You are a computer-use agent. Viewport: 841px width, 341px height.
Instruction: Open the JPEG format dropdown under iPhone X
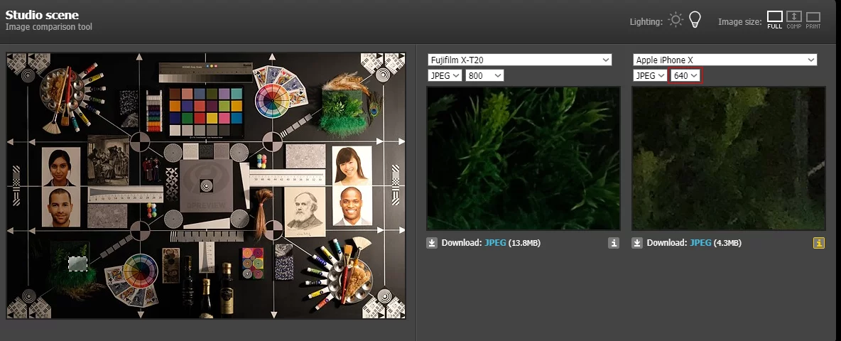click(x=649, y=75)
